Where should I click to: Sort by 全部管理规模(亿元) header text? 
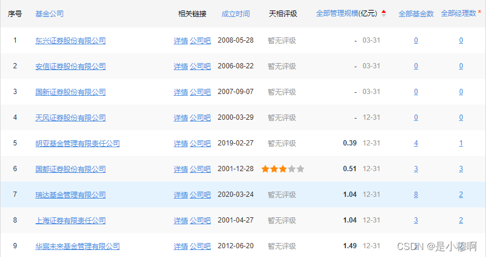347,13
